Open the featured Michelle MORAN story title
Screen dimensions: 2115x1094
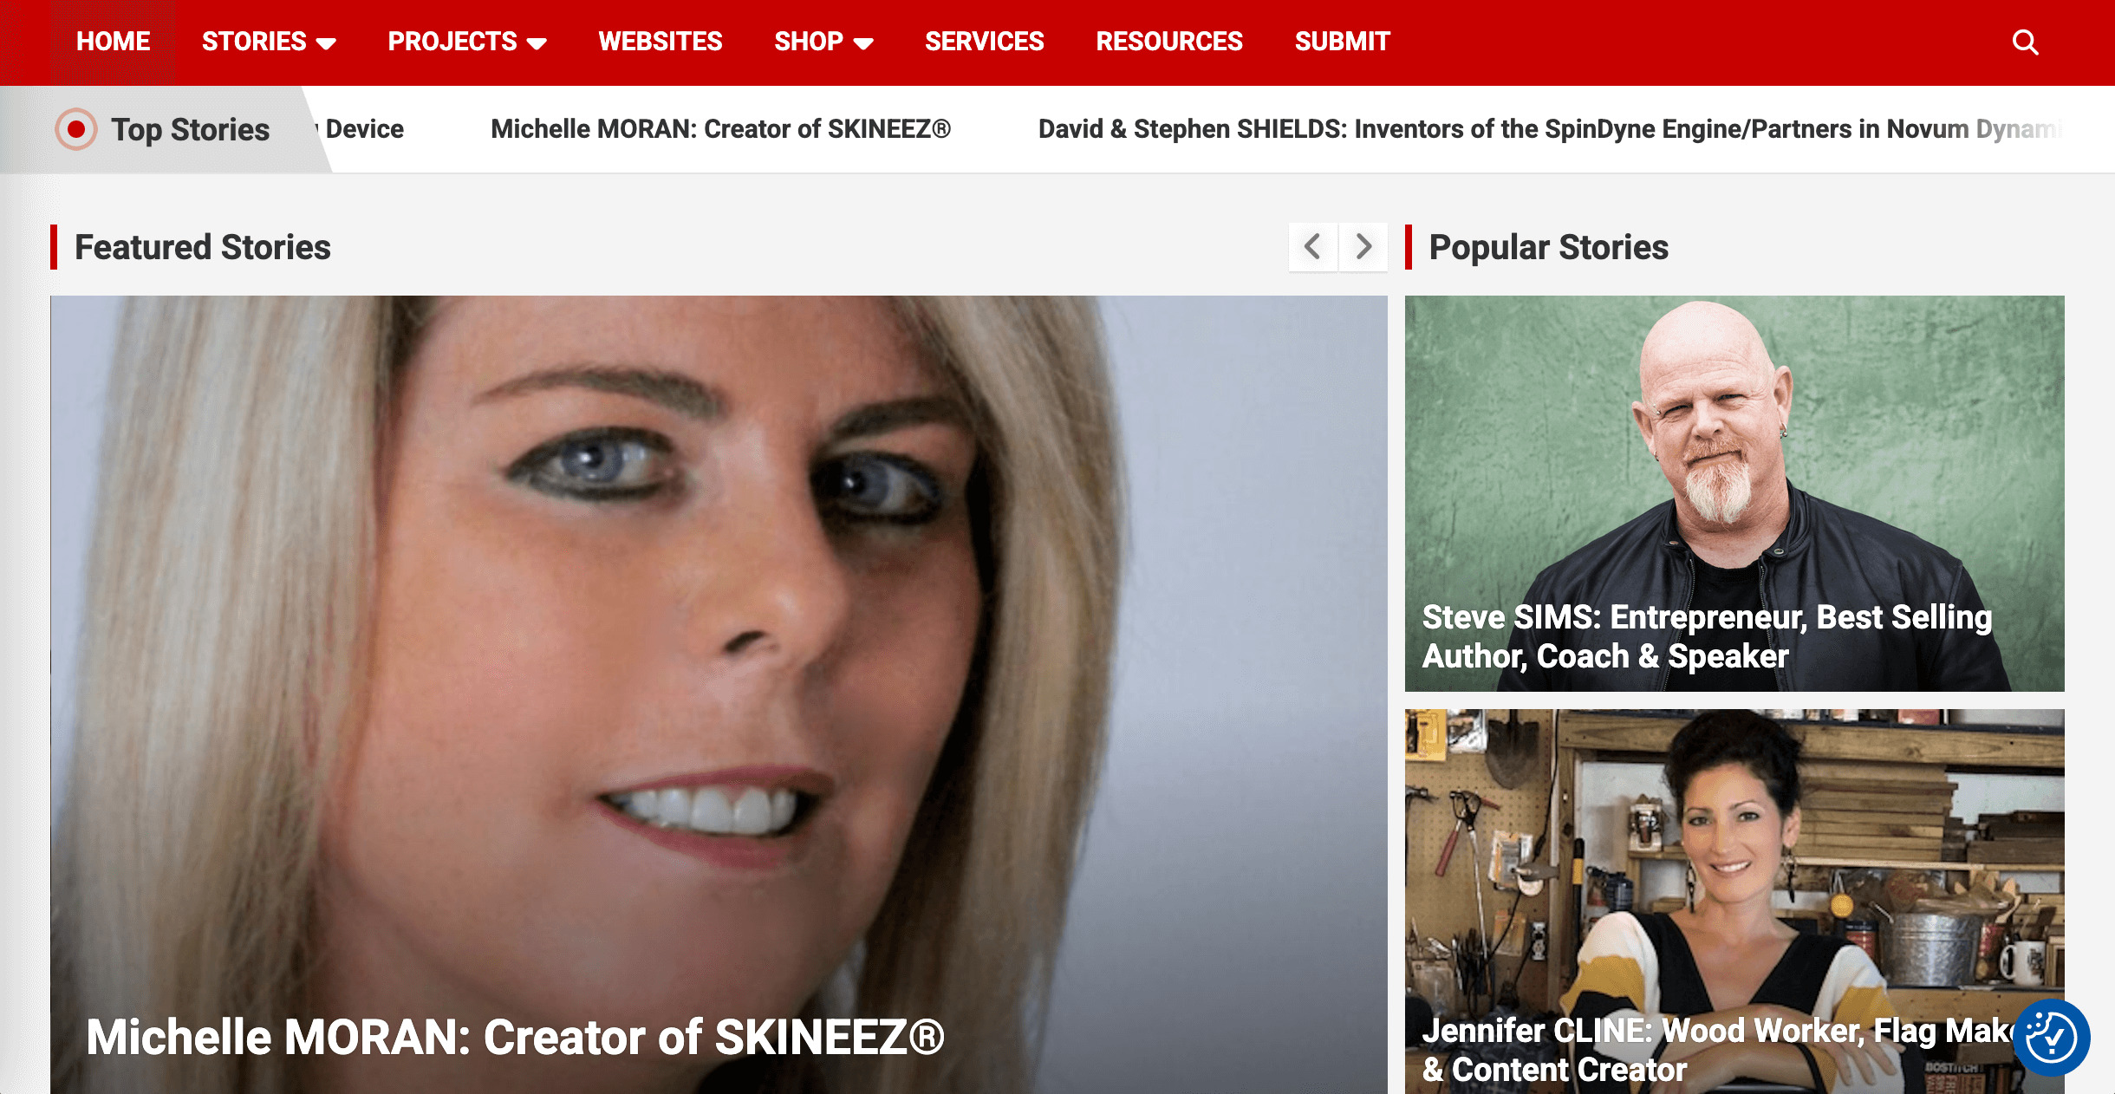(x=515, y=1037)
